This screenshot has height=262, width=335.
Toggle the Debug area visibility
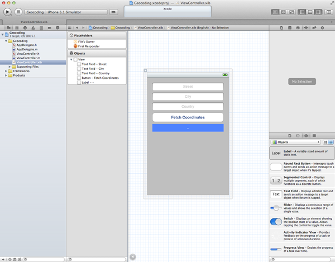click(x=310, y=12)
